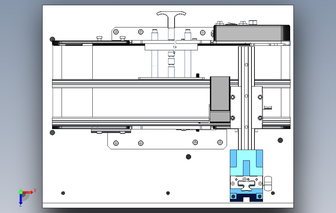Click the green Y axis dot of the triad
The width and height of the screenshot is (336, 213).
coord(21,192)
